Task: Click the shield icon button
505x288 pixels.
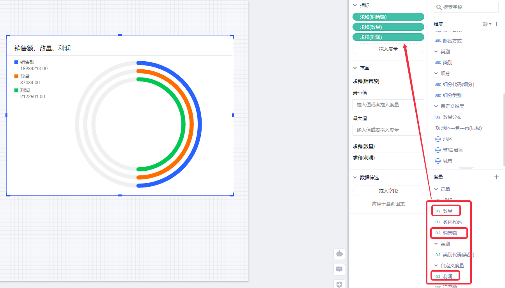Action: [339, 284]
